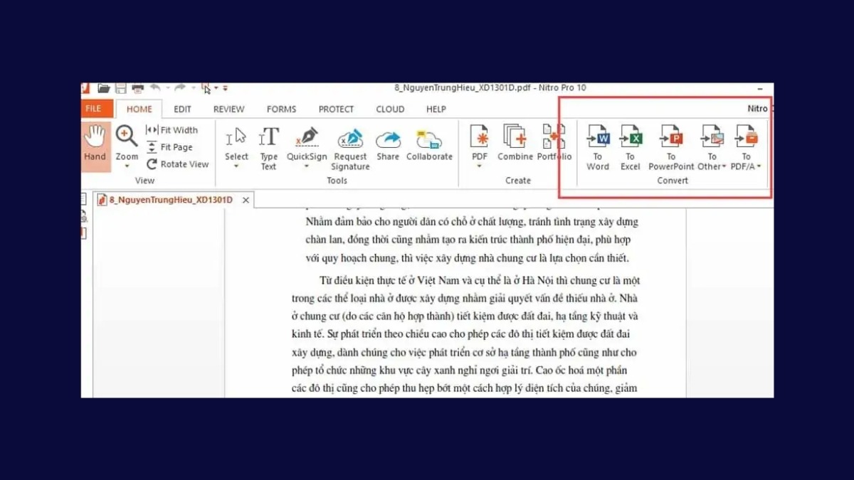Image resolution: width=854 pixels, height=480 pixels.
Task: Click the Undo arrow in quick access toolbar
Action: click(155, 88)
